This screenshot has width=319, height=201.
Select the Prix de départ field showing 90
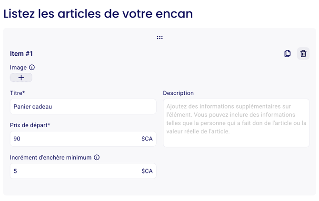[x=83, y=139]
